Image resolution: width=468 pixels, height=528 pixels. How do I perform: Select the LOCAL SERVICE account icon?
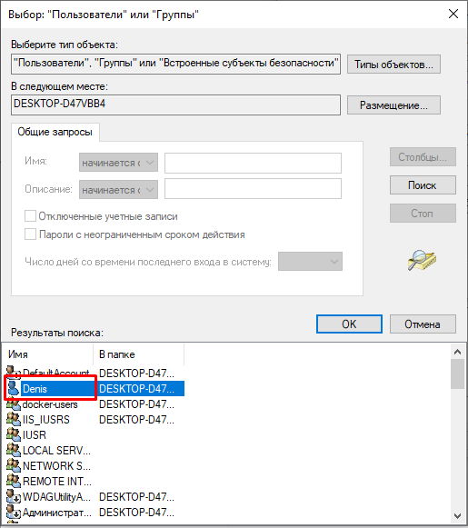pyautogui.click(x=14, y=451)
